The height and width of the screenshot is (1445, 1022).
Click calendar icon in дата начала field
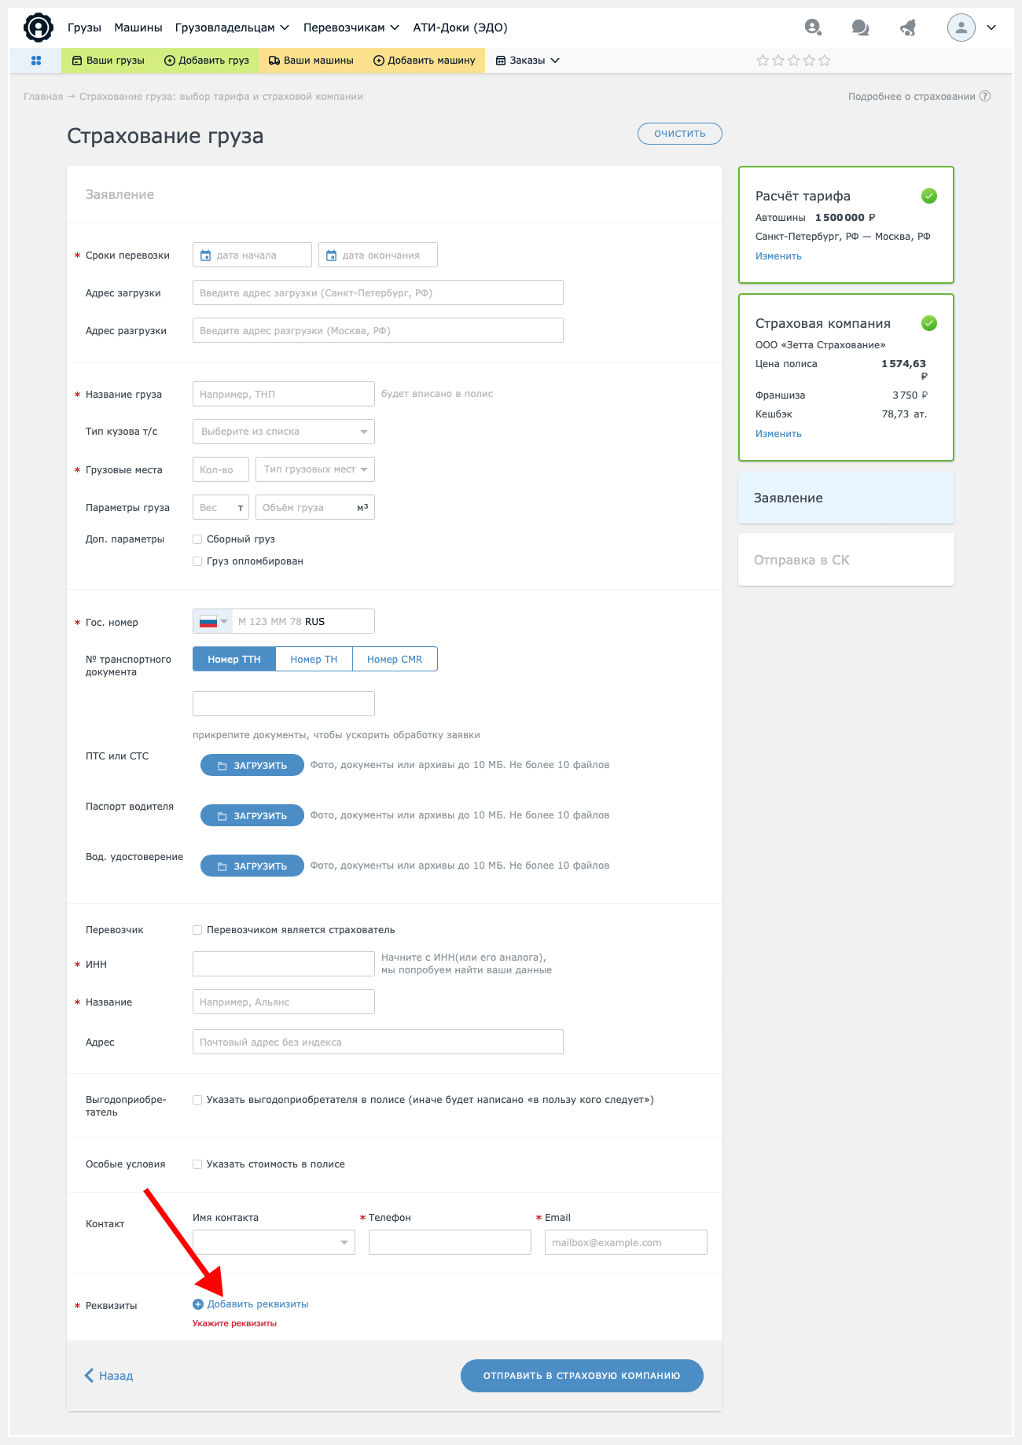point(206,255)
